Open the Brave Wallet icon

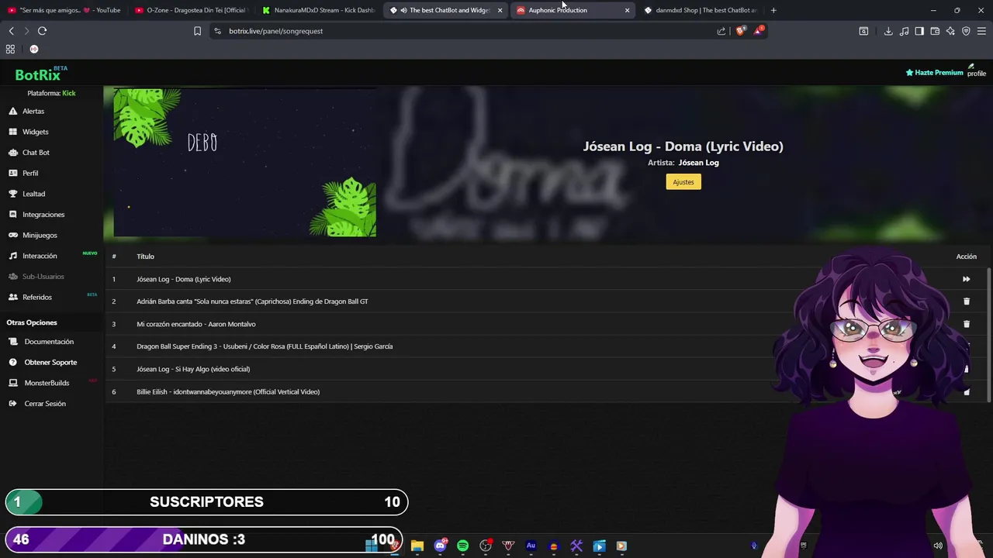[x=935, y=31]
